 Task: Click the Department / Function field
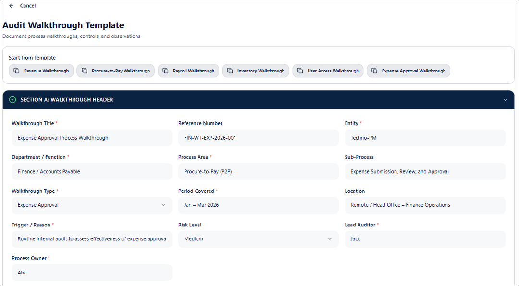(92, 171)
